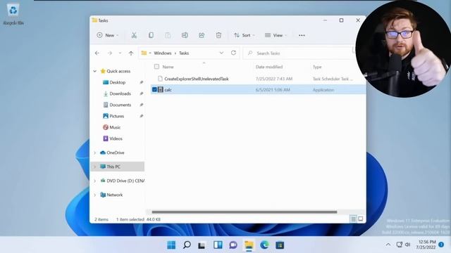Screen dimensions: 451x253
Task: Go forward with the right arrow
Action: pos(110,53)
